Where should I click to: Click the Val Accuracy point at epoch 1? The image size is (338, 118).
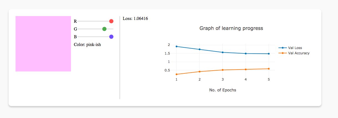tap(176, 74)
